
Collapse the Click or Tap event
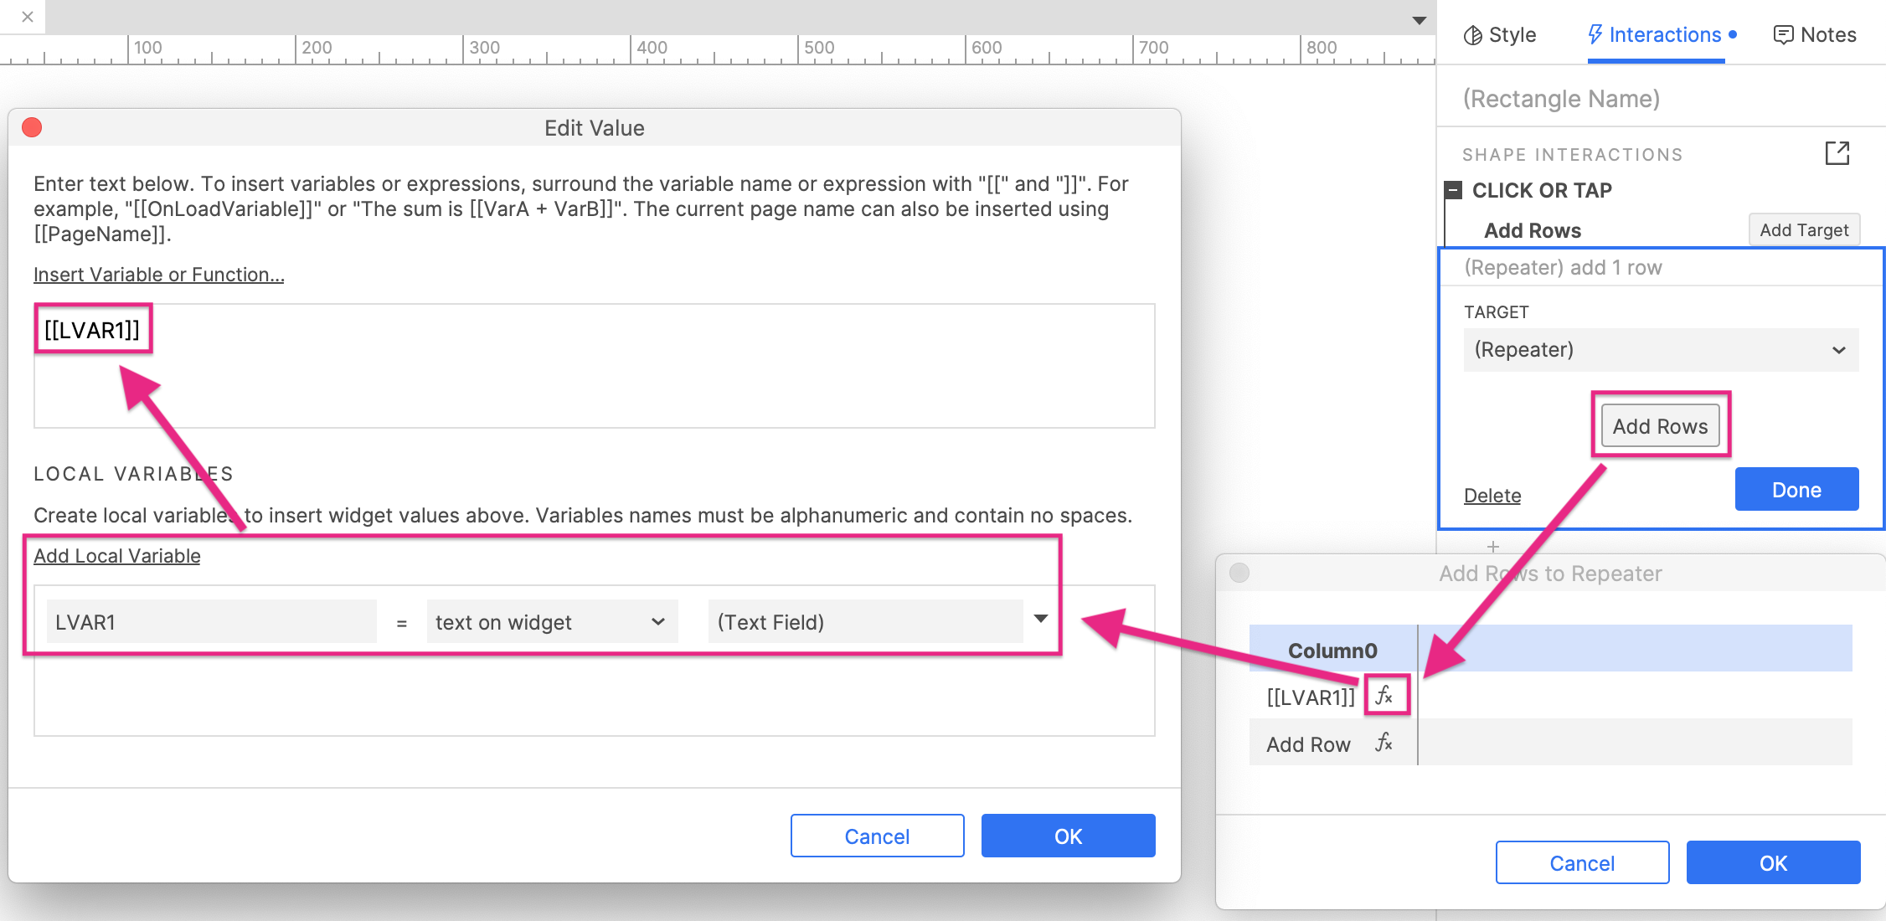click(1454, 190)
